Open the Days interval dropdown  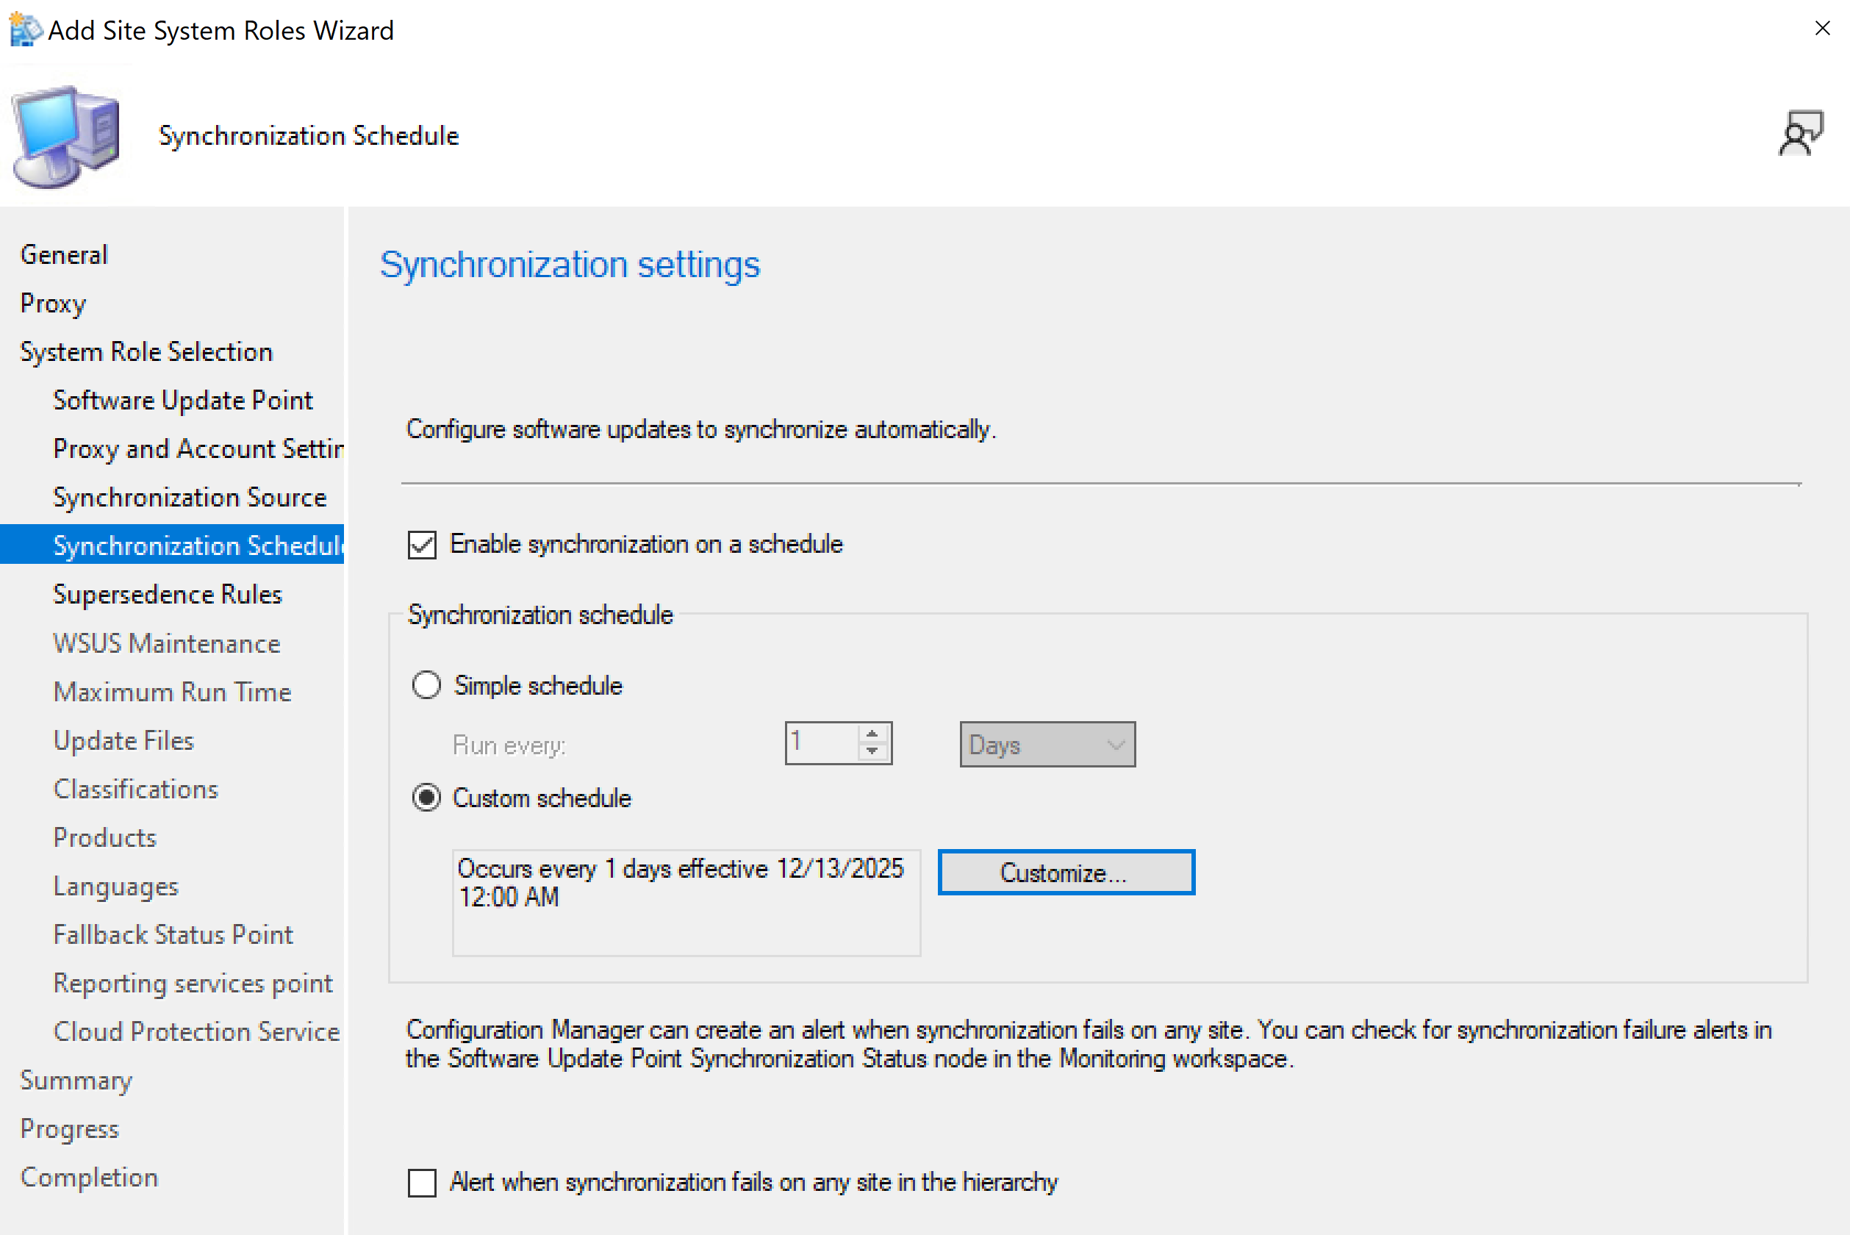1047,744
